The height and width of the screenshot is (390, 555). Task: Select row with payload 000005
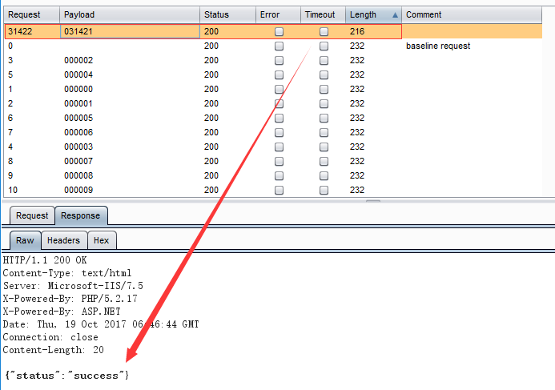pyautogui.click(x=273, y=119)
